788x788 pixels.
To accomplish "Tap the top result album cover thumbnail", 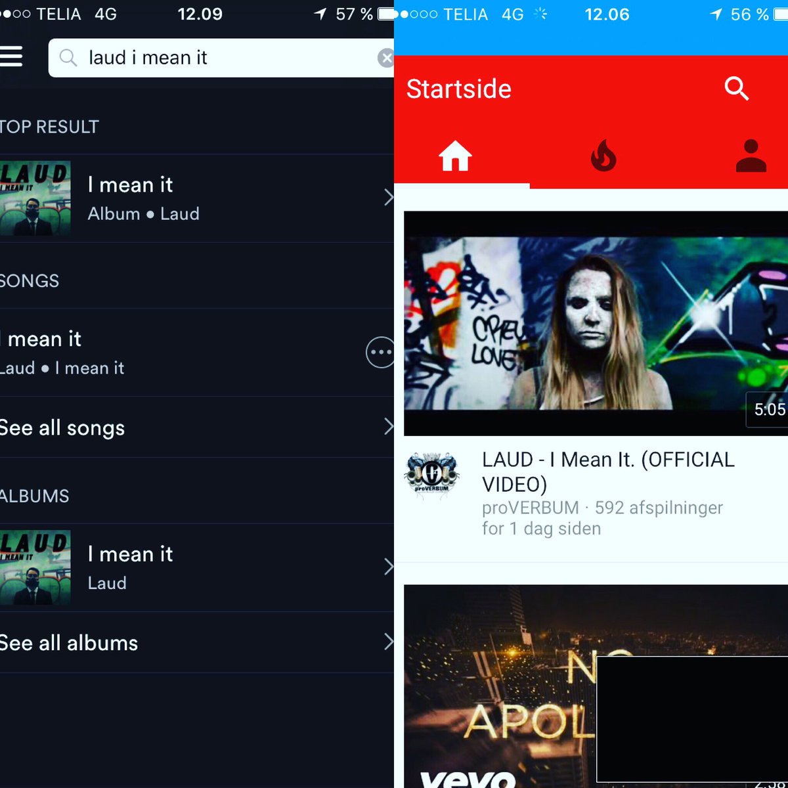I will click(35, 198).
